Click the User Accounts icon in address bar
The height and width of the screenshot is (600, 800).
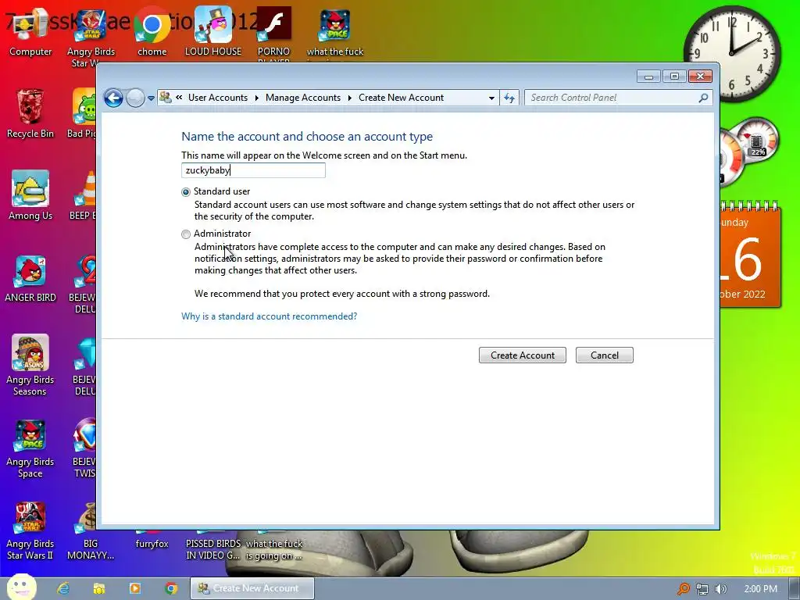[x=166, y=97]
